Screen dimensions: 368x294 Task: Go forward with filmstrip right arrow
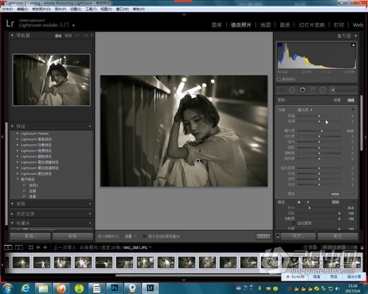[x=45, y=248]
